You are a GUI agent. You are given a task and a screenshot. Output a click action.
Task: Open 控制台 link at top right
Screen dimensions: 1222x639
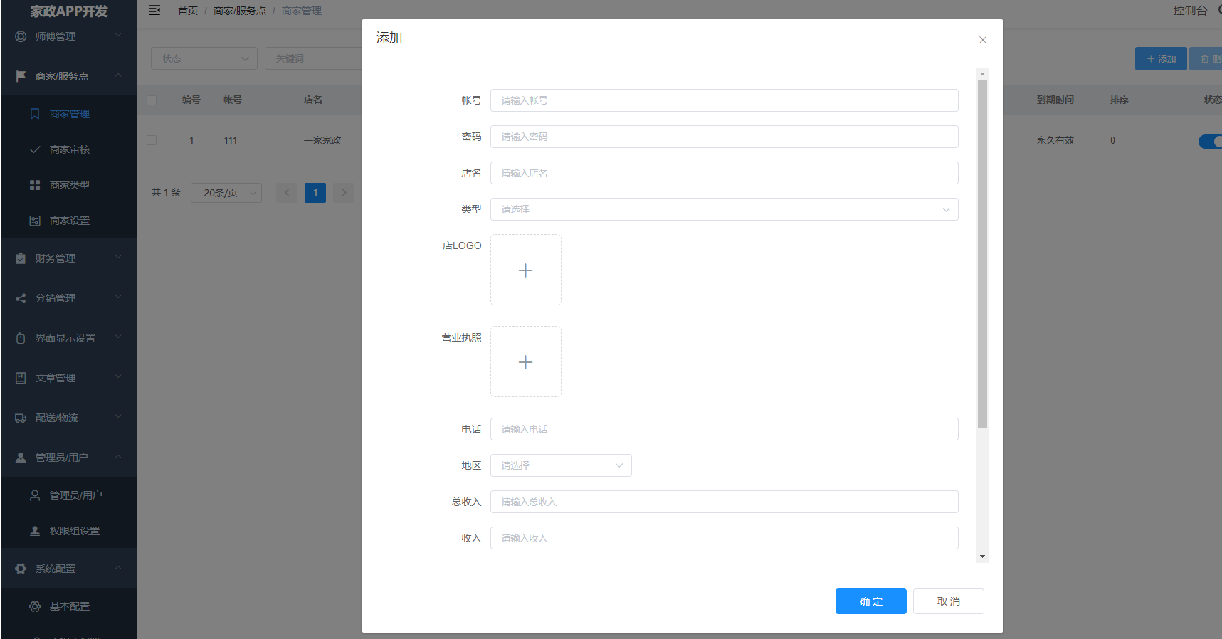point(1190,11)
